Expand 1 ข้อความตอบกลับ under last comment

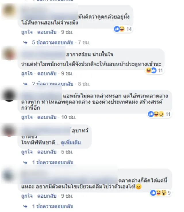tap(53, 207)
